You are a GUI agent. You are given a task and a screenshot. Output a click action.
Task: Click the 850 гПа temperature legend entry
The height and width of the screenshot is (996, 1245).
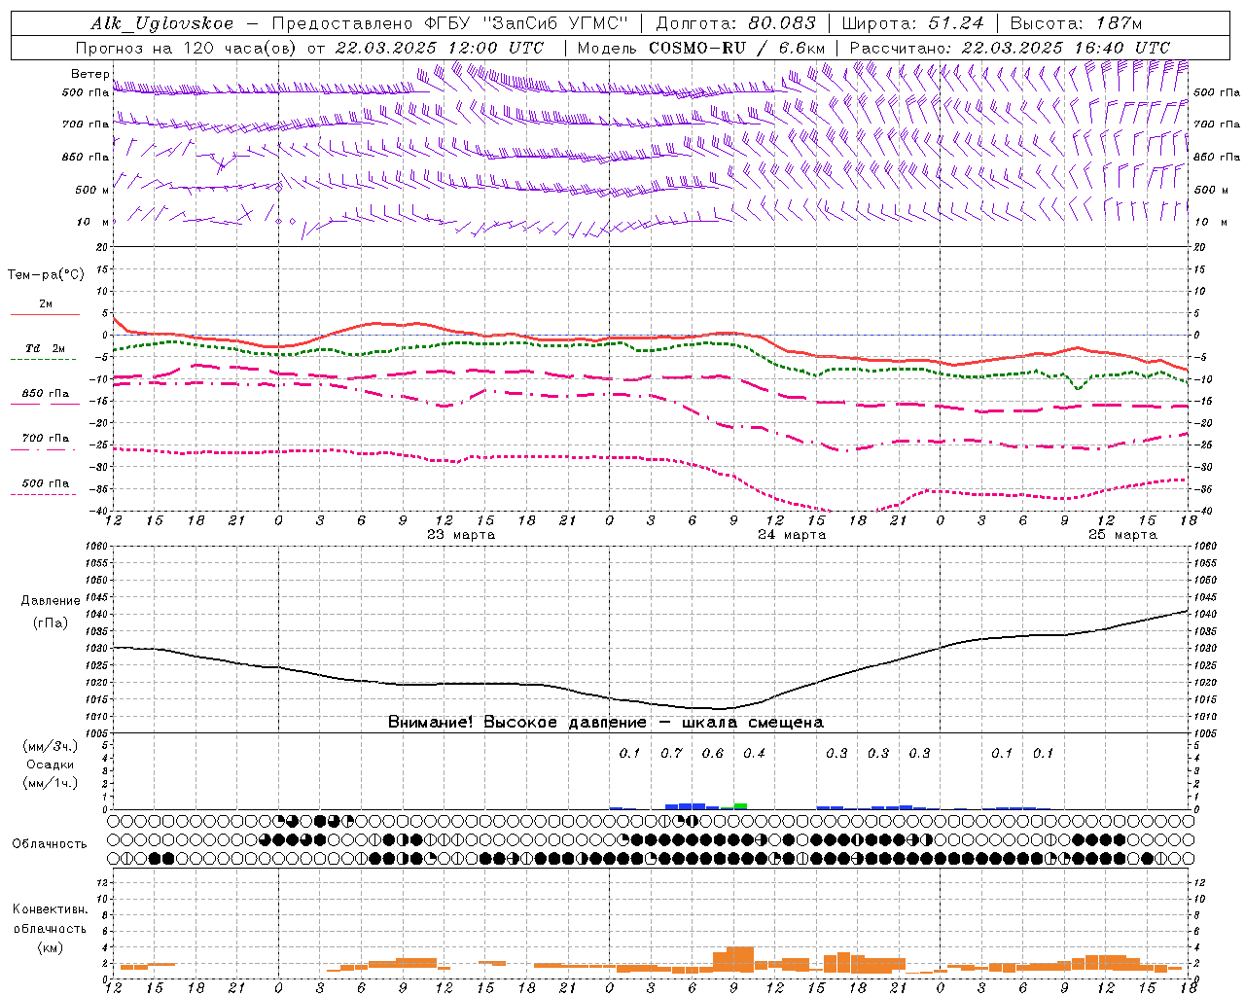(x=46, y=393)
